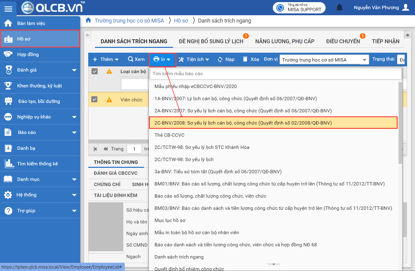Switch to Nâng lương, phụ cấp tab
The height and width of the screenshot is (271, 415).
[x=285, y=41]
